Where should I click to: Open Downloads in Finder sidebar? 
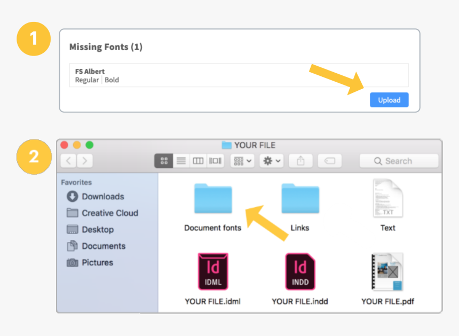[x=96, y=196]
